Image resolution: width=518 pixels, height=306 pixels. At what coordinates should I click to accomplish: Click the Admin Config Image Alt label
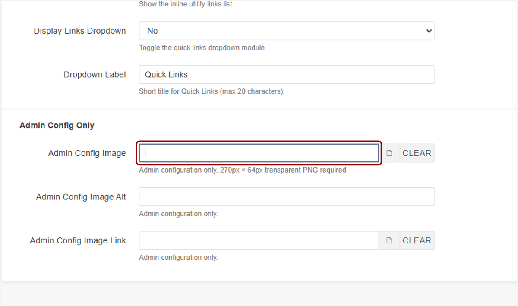[x=81, y=197]
